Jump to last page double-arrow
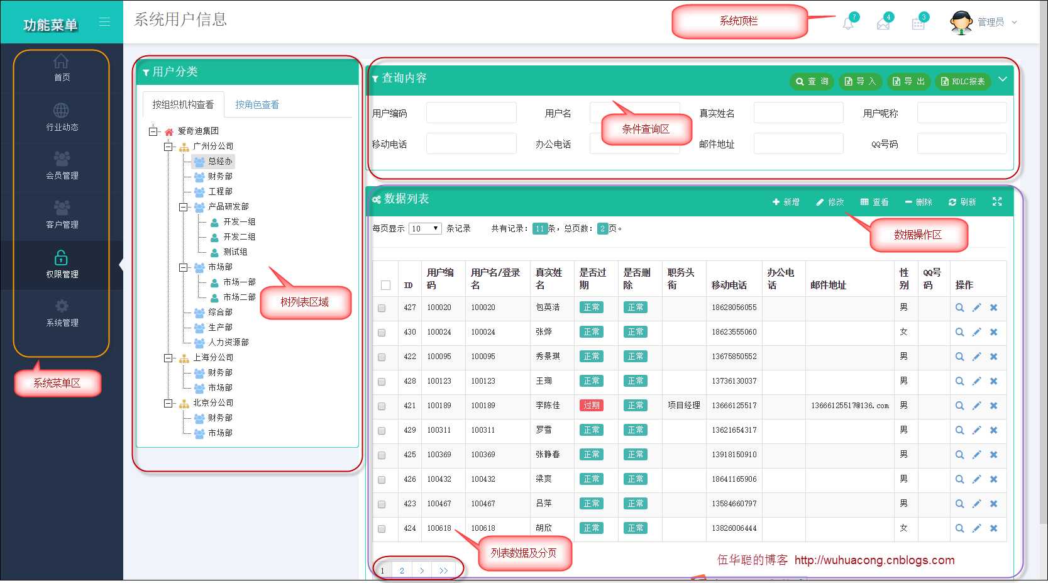 tap(444, 570)
